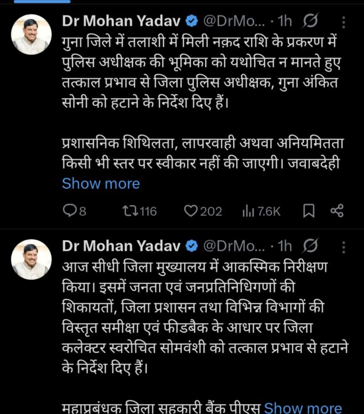The image size is (364, 414).
Task: Expand second tweet with Show more
Action: [303, 408]
